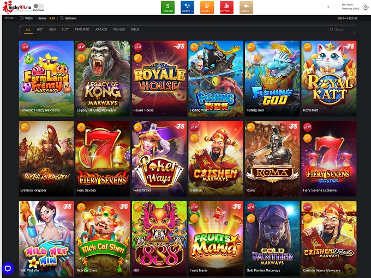The image size is (371, 278).
Task: Launch the Caishen game card
Action: 216,159
